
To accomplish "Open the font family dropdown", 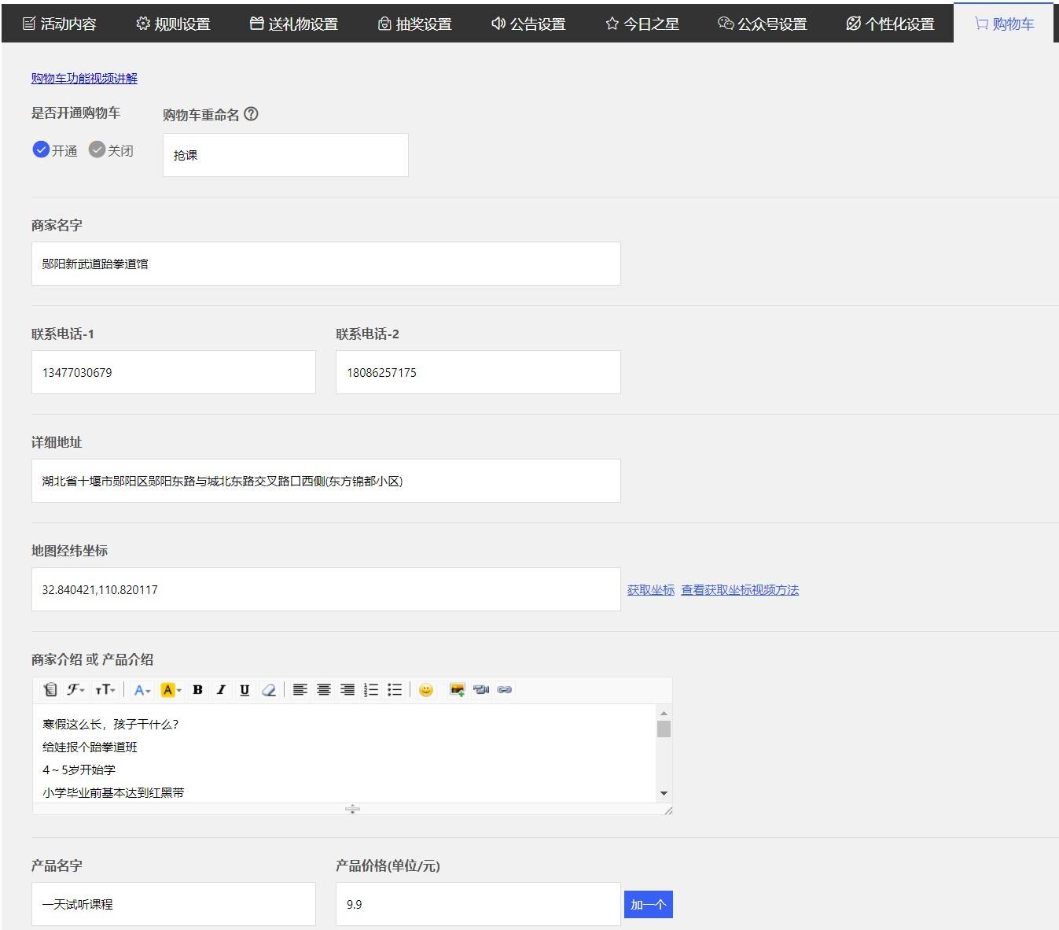I will 75,690.
